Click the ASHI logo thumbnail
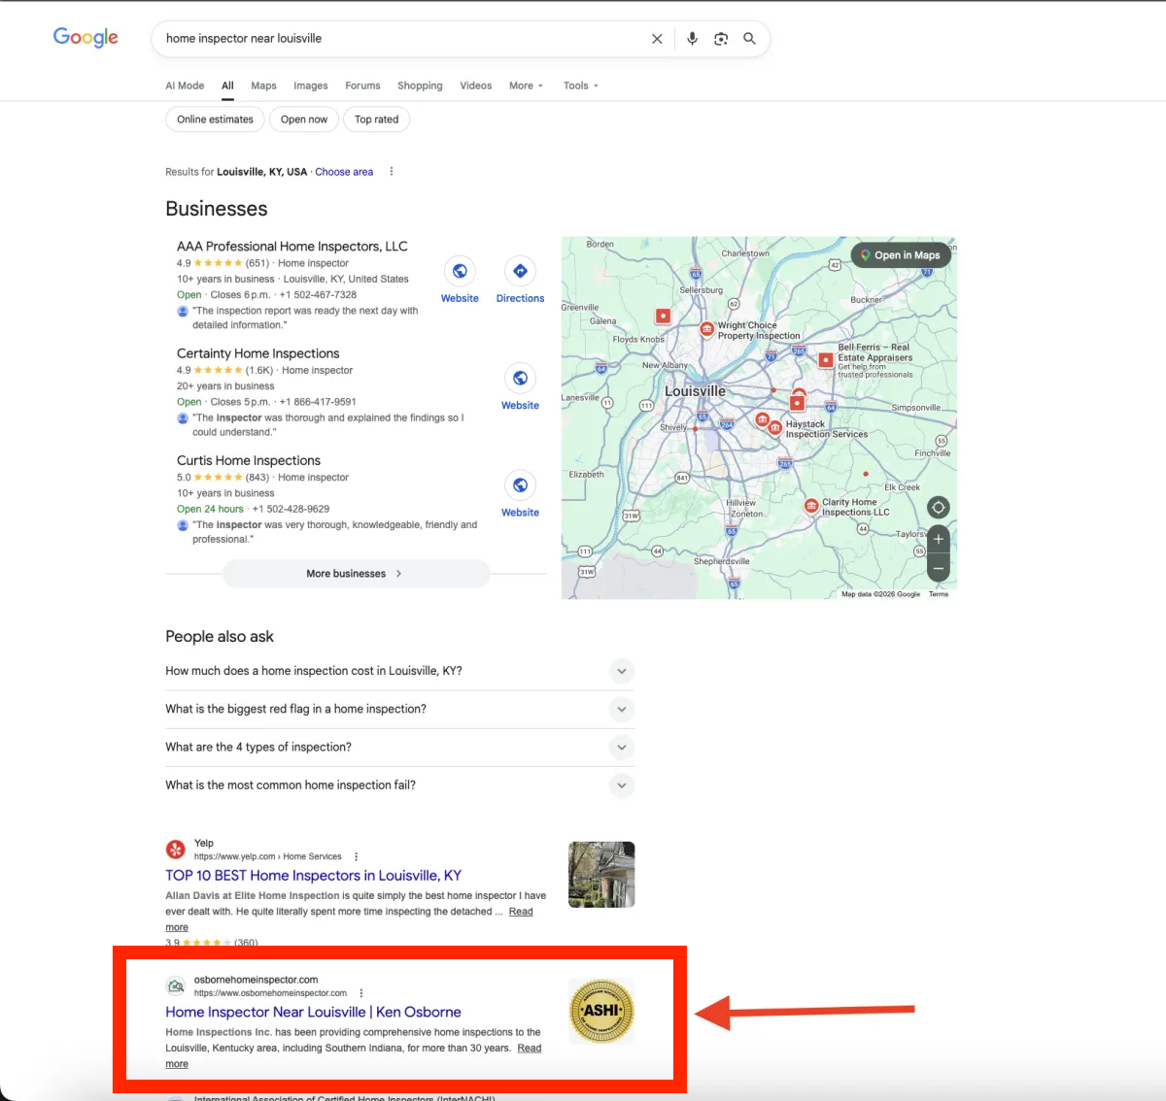1166x1101 pixels. point(601,1012)
